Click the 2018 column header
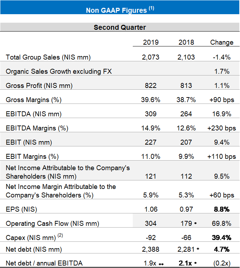 coord(186,42)
